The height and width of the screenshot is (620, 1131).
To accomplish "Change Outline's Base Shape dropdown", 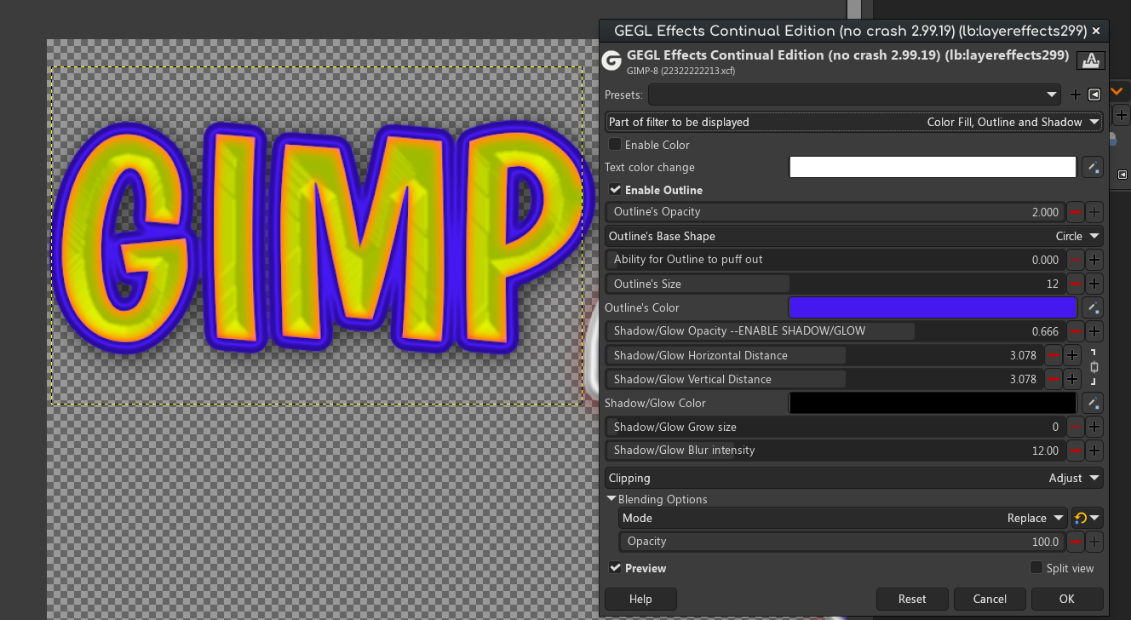I will pyautogui.click(x=854, y=236).
